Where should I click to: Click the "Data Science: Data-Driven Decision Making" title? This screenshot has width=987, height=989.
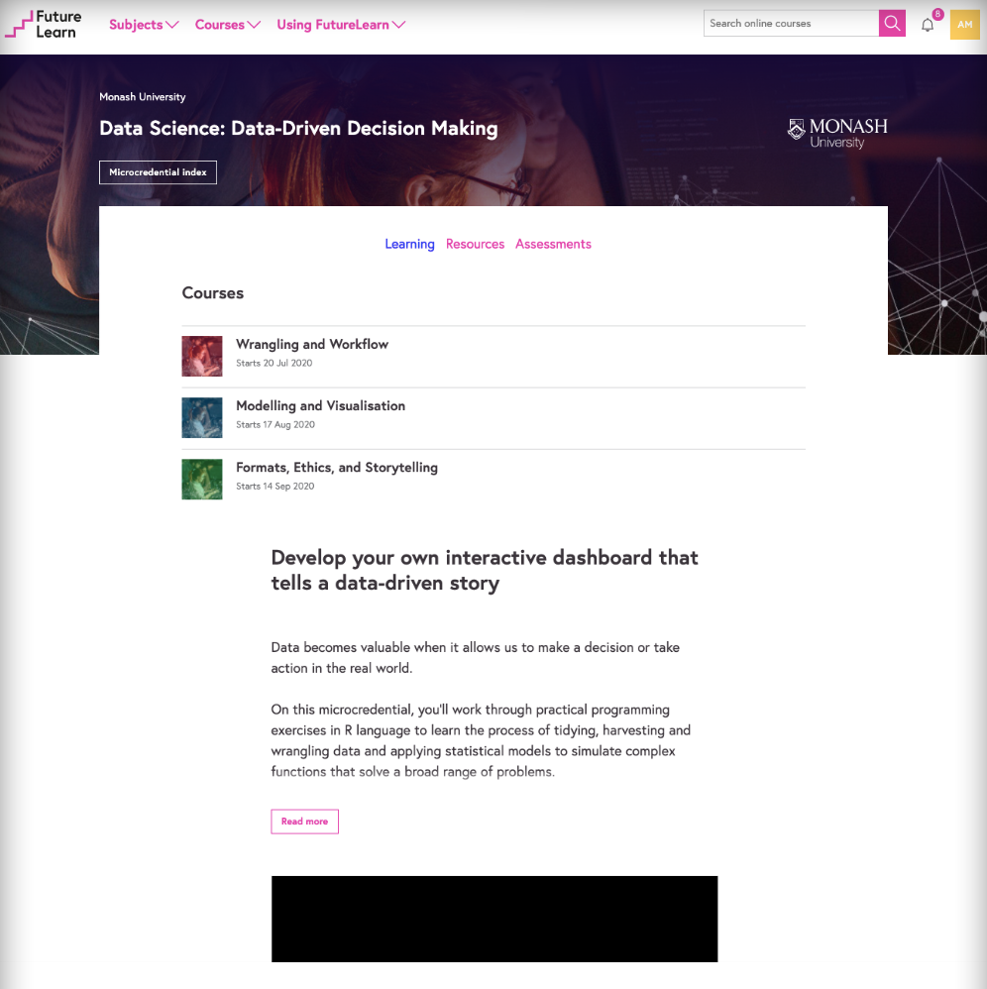click(x=298, y=128)
